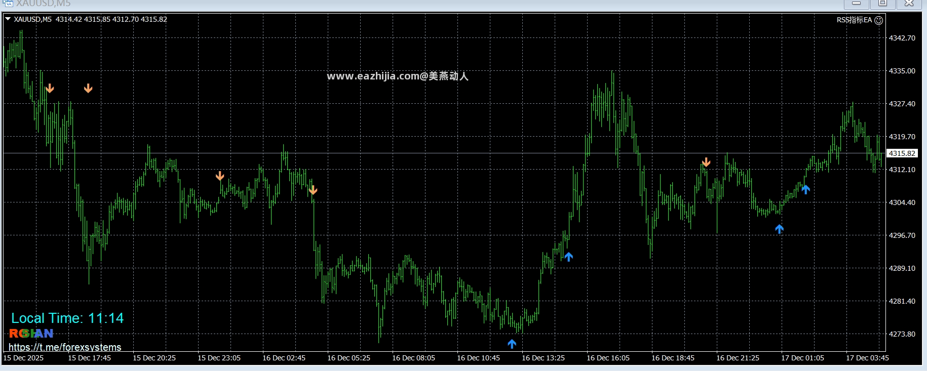Viewport: 927px width, 371px height.
Task: Click the 16 Dec 16:05 time label
Action: click(608, 358)
